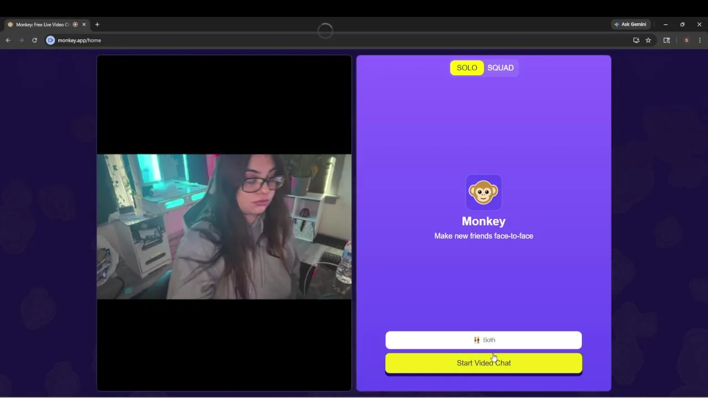Go forward in browser history
The height and width of the screenshot is (398, 708).
(21, 40)
